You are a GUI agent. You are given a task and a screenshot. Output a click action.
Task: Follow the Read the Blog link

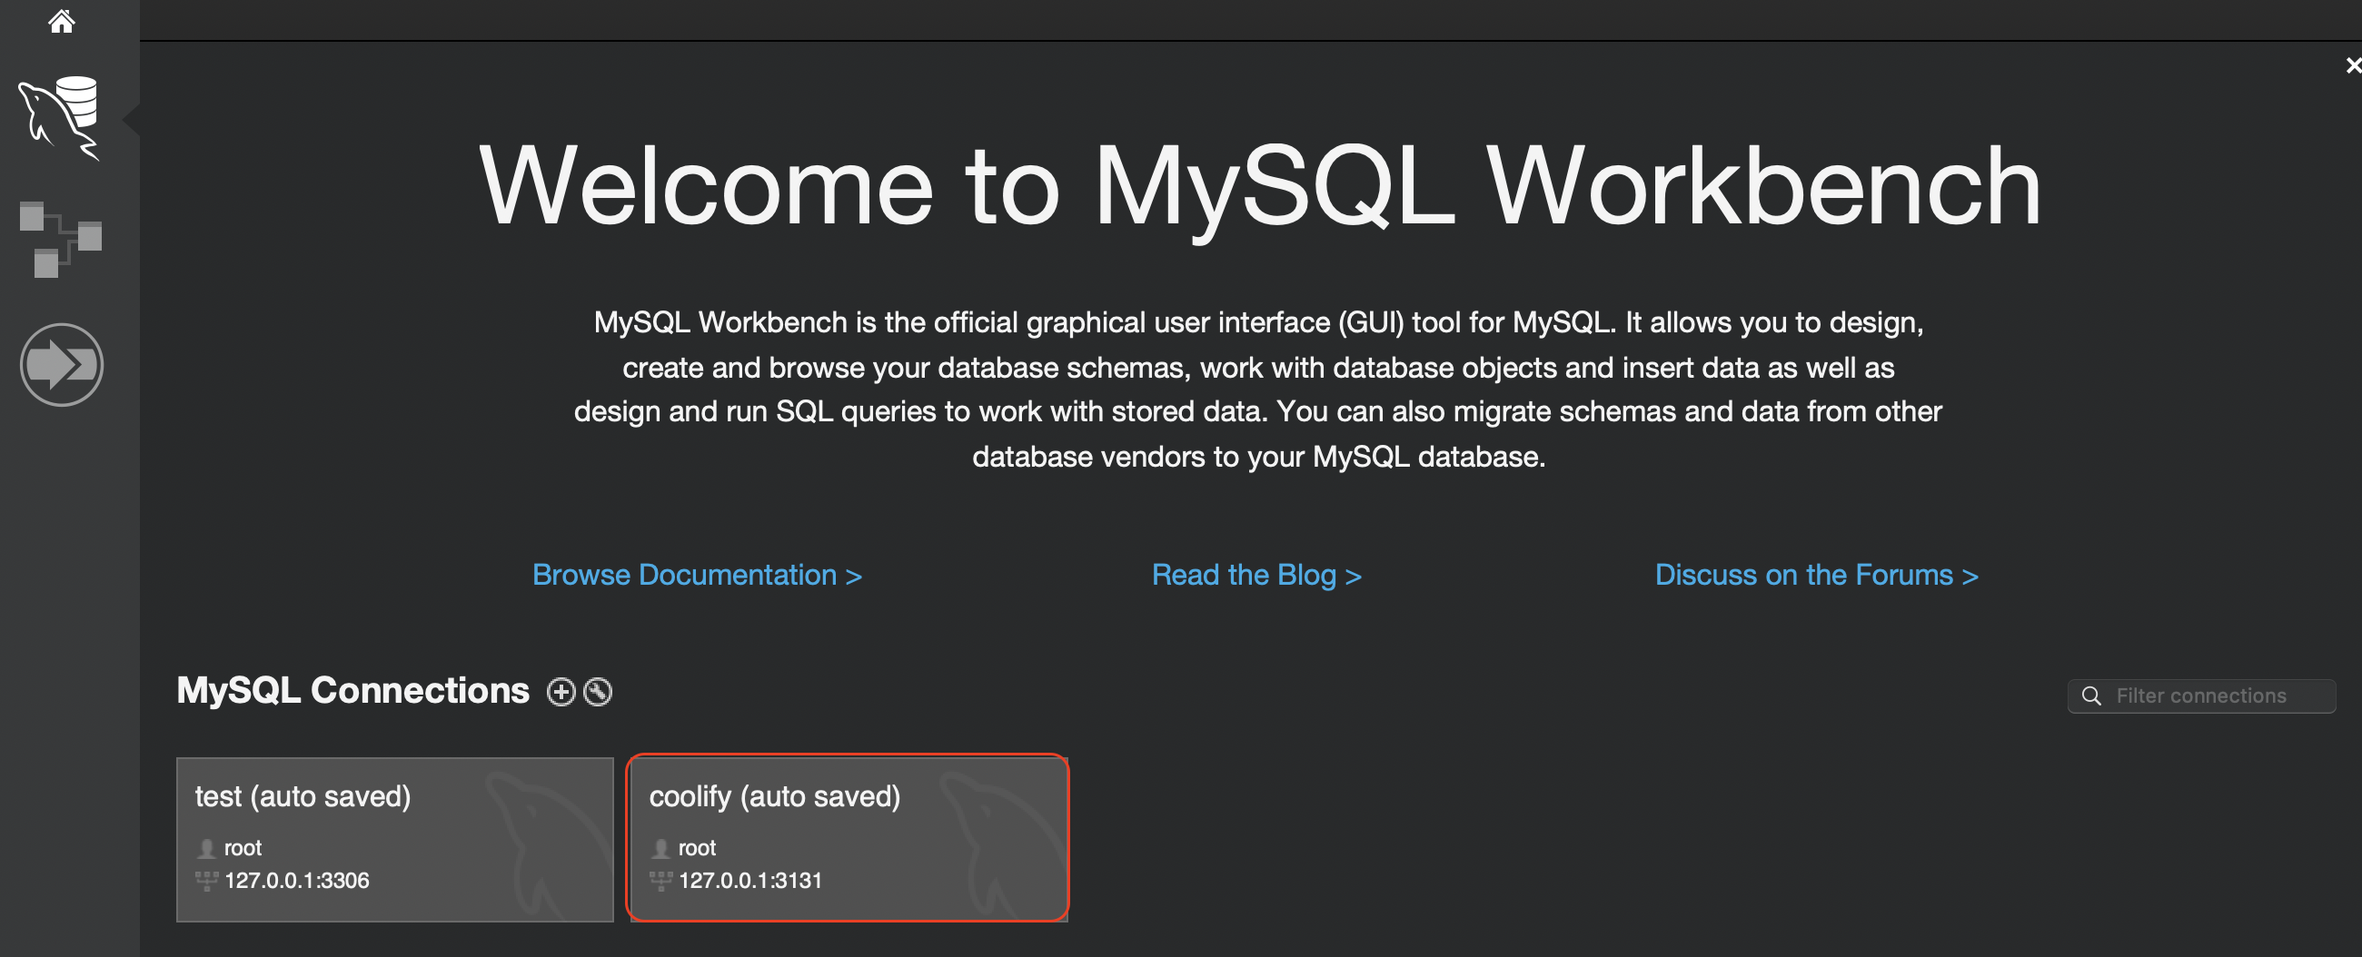click(x=1256, y=575)
